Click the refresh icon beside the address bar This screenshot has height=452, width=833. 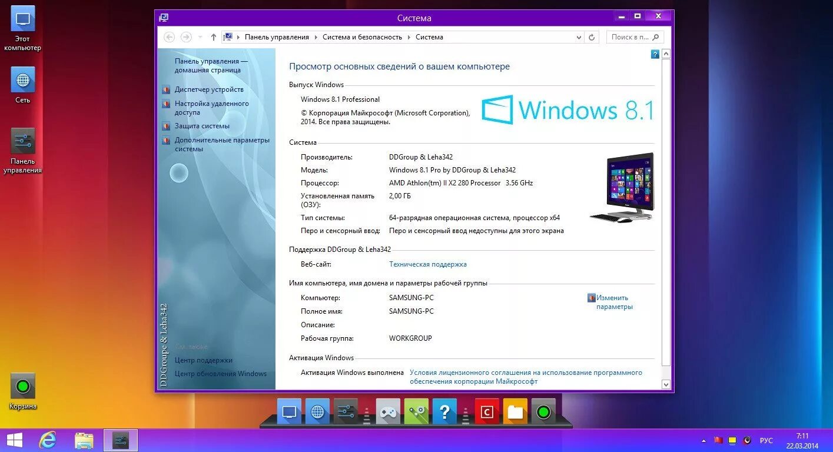pyautogui.click(x=591, y=36)
